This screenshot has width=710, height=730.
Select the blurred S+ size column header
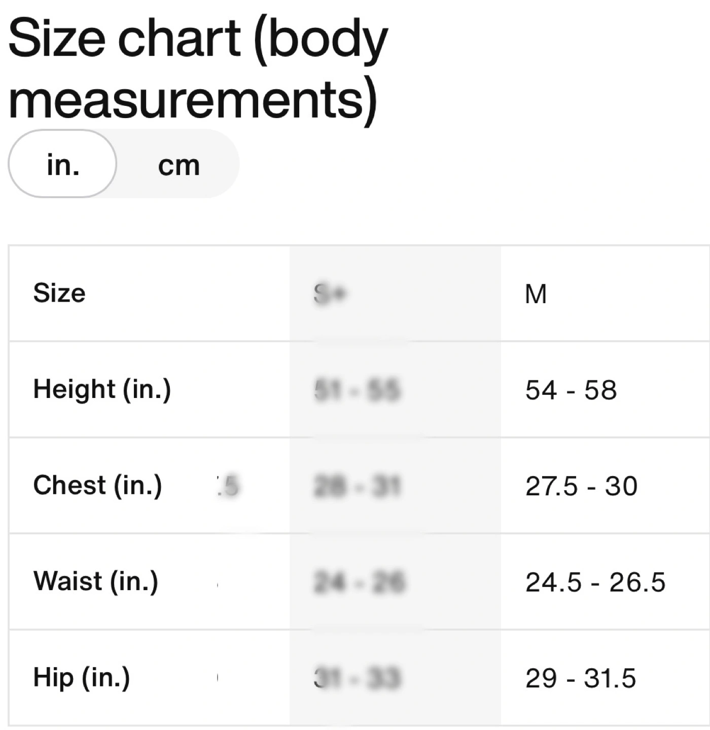[330, 294]
